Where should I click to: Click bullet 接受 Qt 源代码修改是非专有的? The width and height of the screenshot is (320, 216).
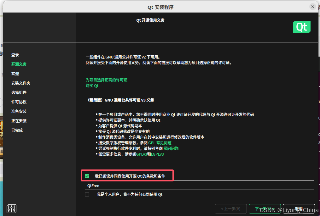point(124,131)
